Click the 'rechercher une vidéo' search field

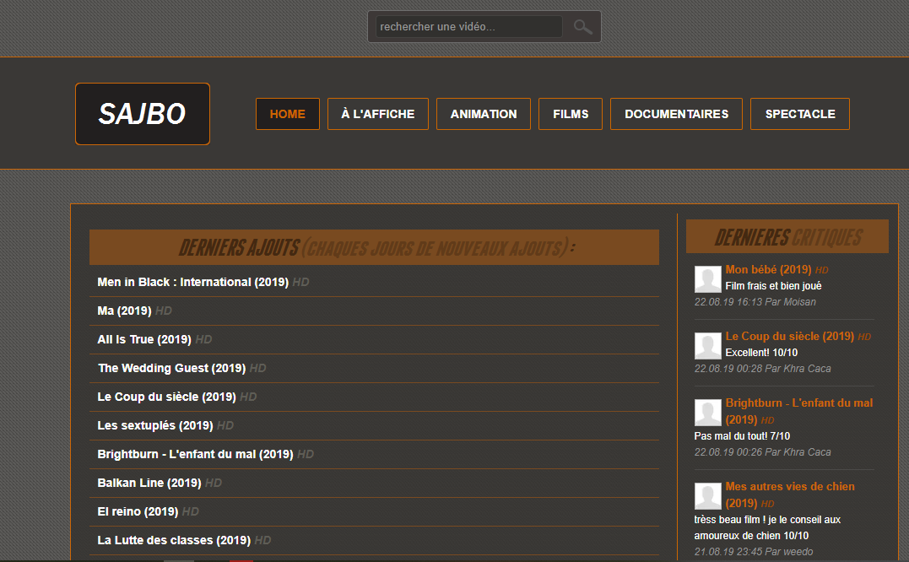[x=469, y=27]
